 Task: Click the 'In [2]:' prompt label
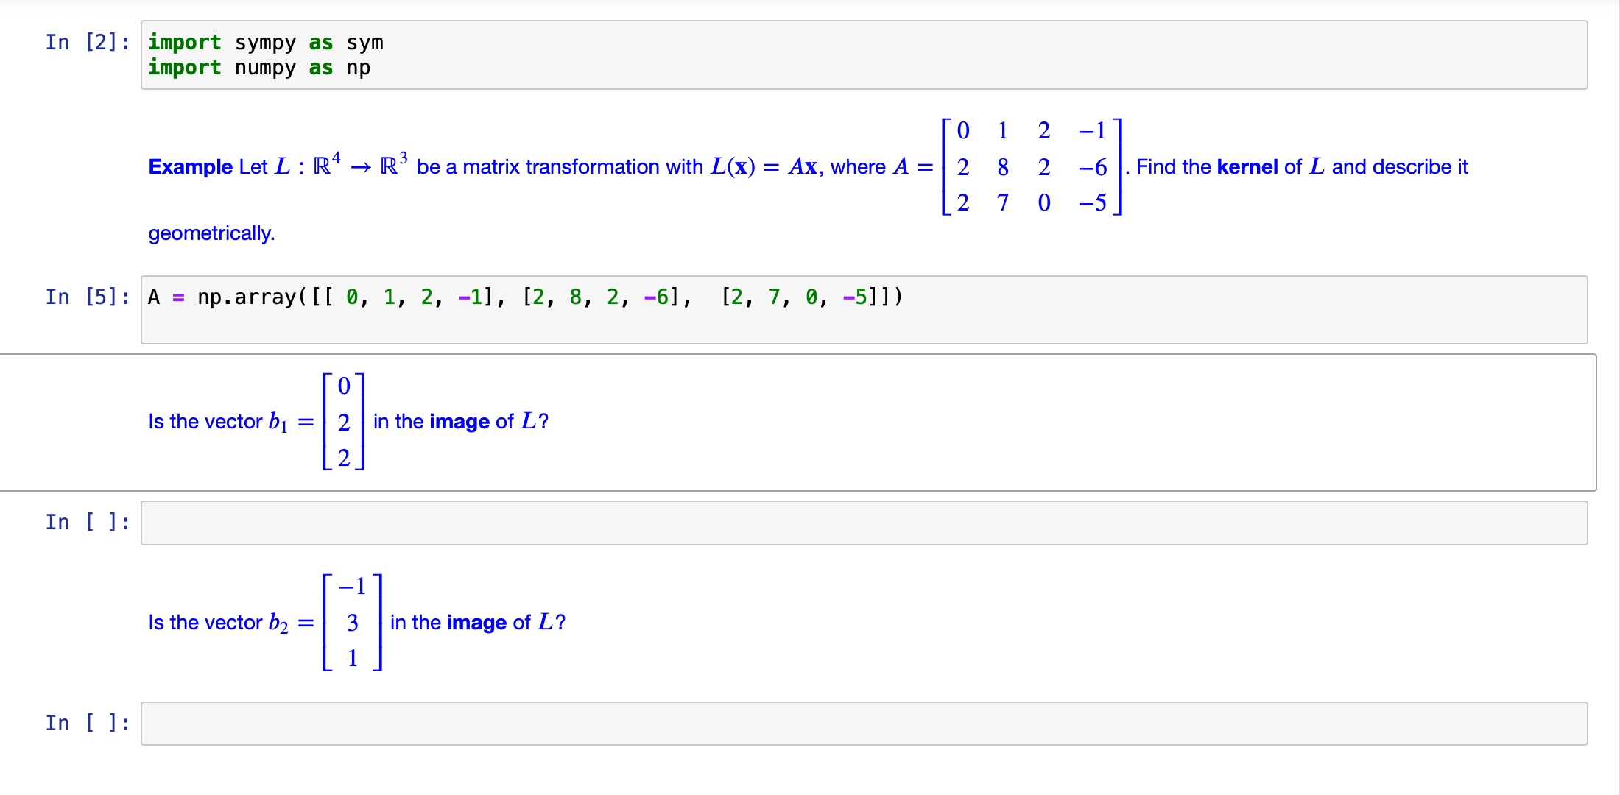click(86, 42)
